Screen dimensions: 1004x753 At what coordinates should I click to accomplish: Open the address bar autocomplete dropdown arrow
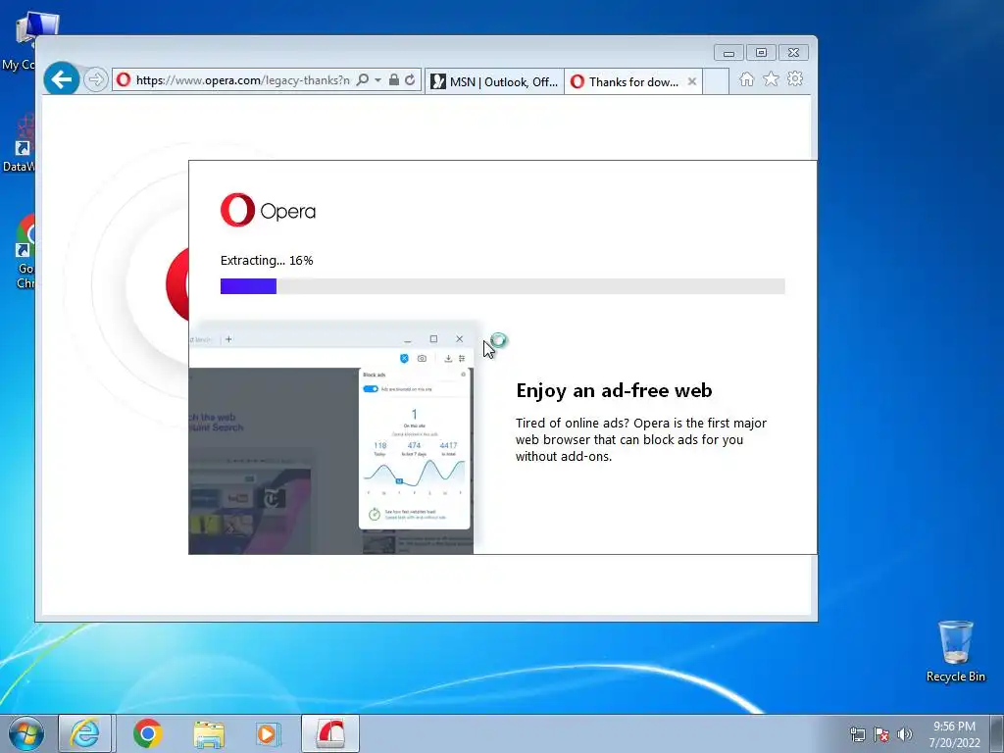point(377,80)
